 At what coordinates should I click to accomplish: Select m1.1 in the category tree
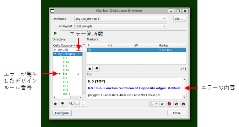point(66,94)
